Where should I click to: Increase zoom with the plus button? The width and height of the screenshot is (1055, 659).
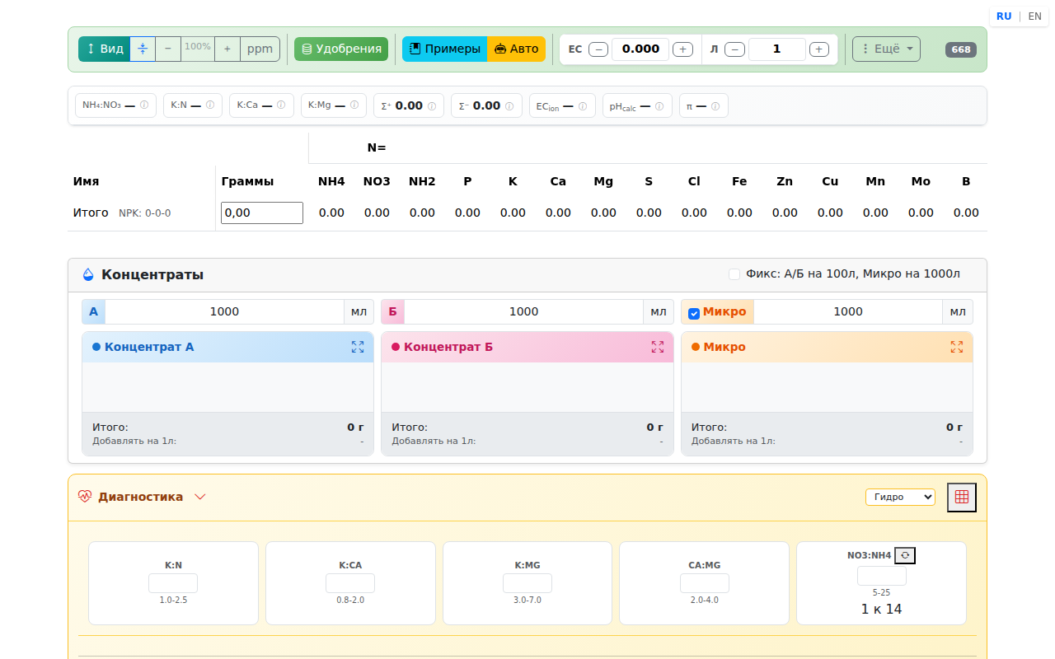pos(227,49)
